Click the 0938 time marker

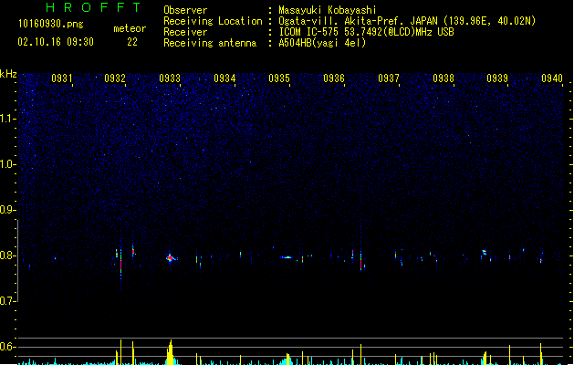click(444, 78)
